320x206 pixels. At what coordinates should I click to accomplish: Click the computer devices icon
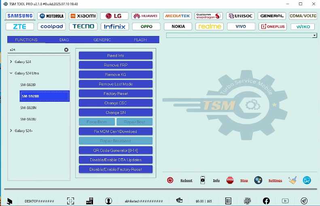click(89, 201)
